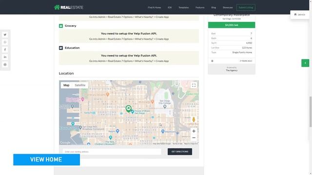
Task: Open the Templates menu
Action: pyautogui.click(x=183, y=8)
